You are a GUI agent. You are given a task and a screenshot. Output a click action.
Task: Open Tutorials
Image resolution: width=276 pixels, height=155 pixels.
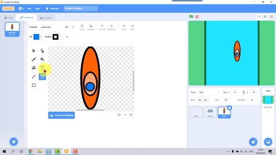coord(52,9)
